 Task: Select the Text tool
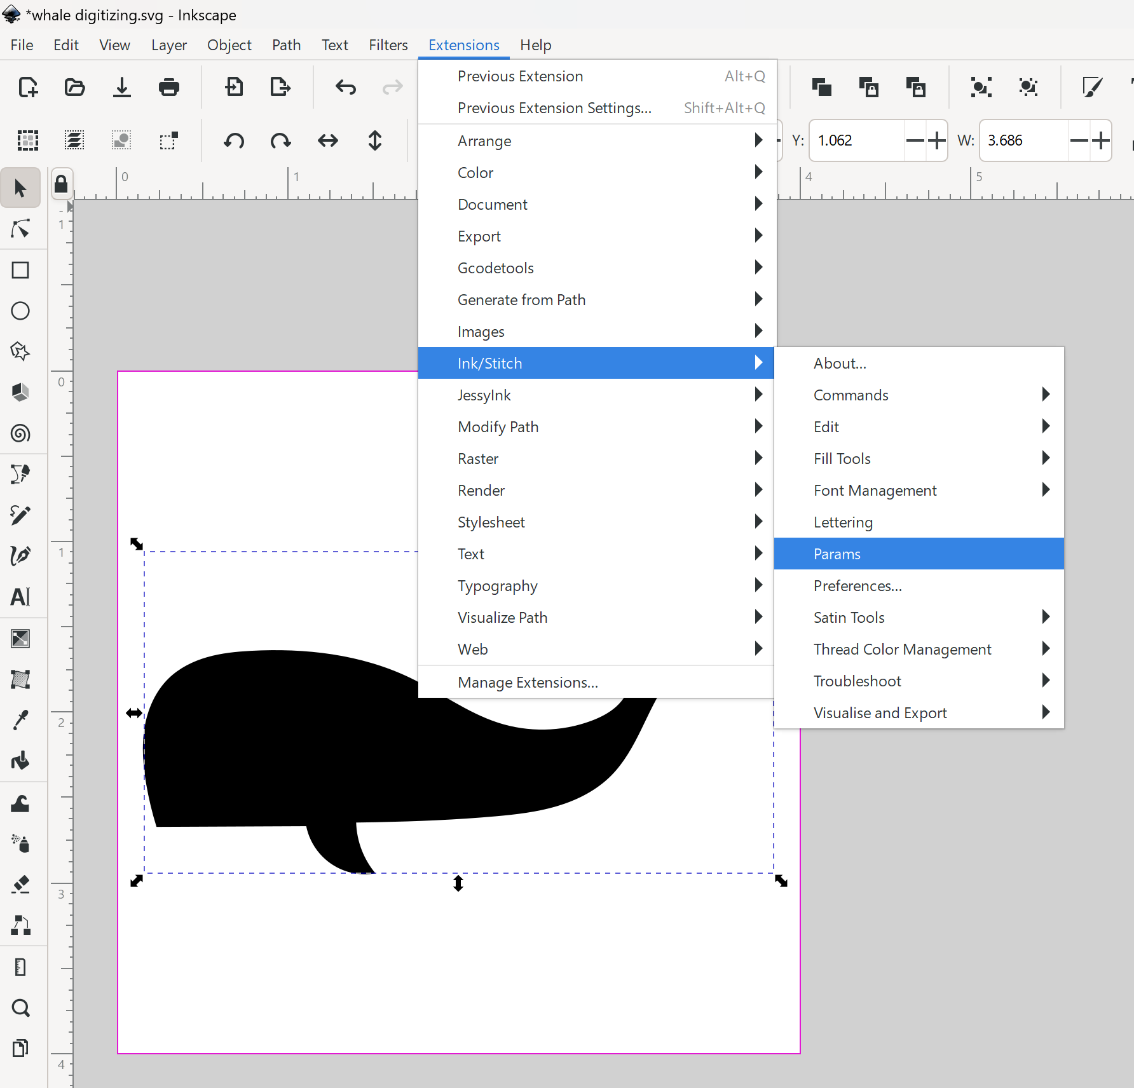pyautogui.click(x=20, y=597)
